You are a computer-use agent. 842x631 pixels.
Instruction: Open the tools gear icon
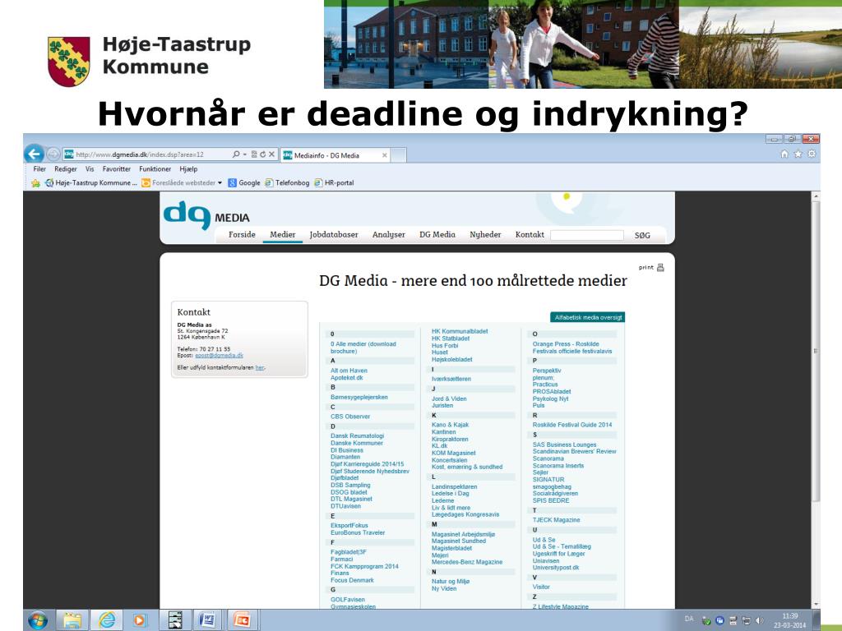pyautogui.click(x=812, y=154)
